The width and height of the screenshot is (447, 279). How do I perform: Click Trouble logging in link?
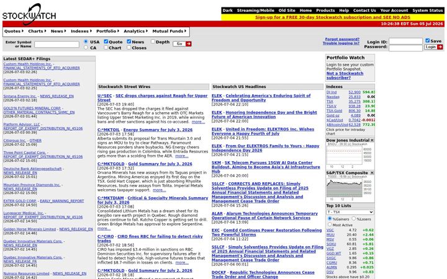[341, 43]
